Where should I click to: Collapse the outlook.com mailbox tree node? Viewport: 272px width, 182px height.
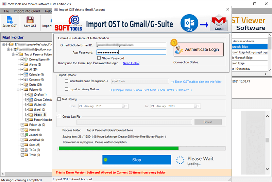[x=8, y=49]
